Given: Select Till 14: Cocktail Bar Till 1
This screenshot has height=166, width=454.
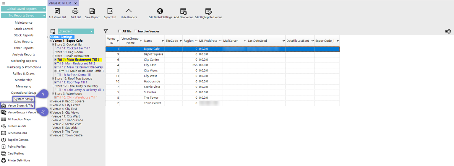Looking at the screenshot, I should click(x=74, y=48).
